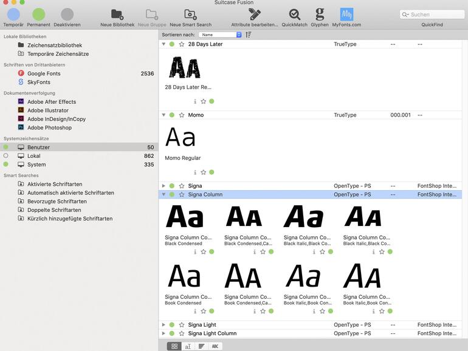The width and height of the screenshot is (468, 351).
Task: Select Google Fonts in the sidebar
Action: click(44, 73)
